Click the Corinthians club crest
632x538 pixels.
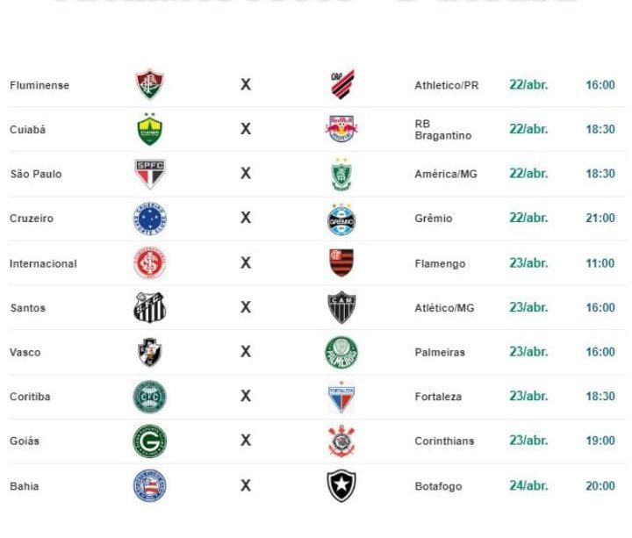point(341,441)
